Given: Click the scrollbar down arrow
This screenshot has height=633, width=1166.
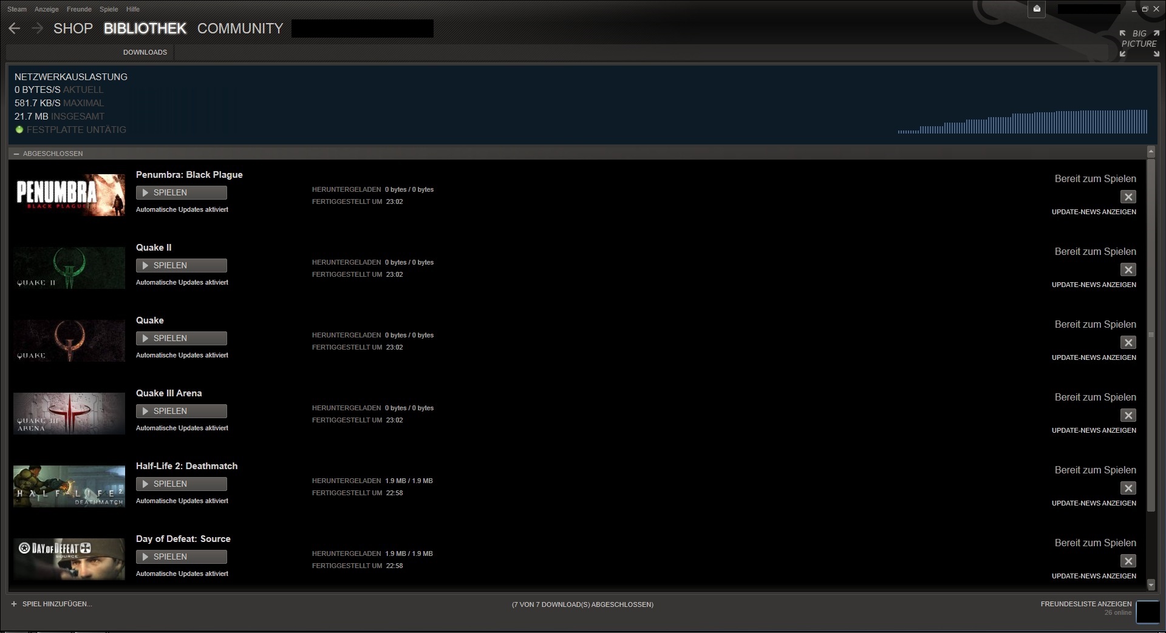Looking at the screenshot, I should tap(1151, 584).
